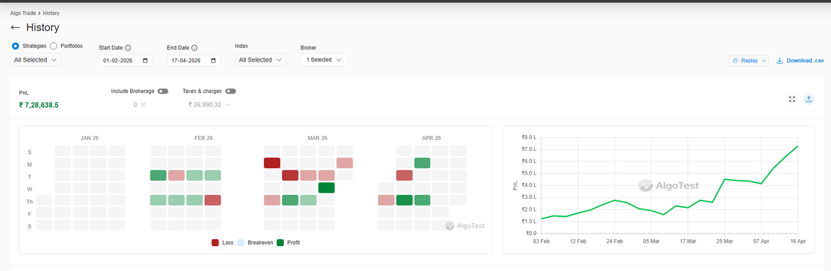The width and height of the screenshot is (831, 271).
Task: Click the red Thursday cell in FEB 26
Action: [213, 200]
